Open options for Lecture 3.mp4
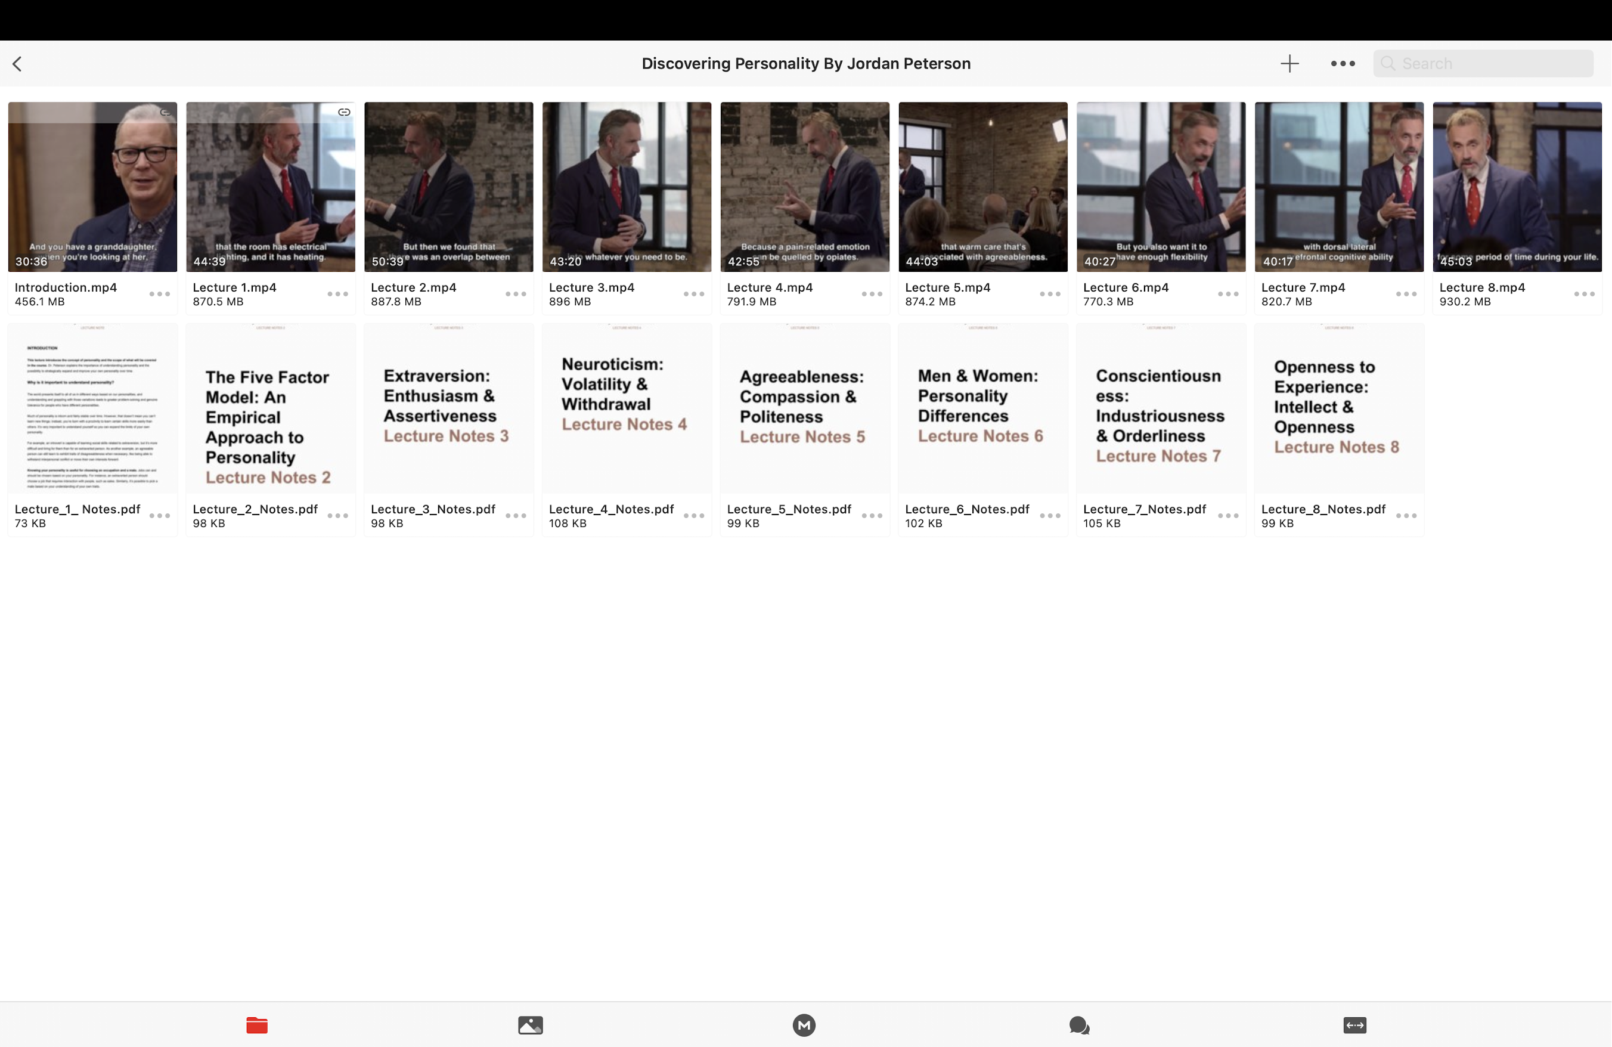Image resolution: width=1612 pixels, height=1047 pixels. [695, 294]
